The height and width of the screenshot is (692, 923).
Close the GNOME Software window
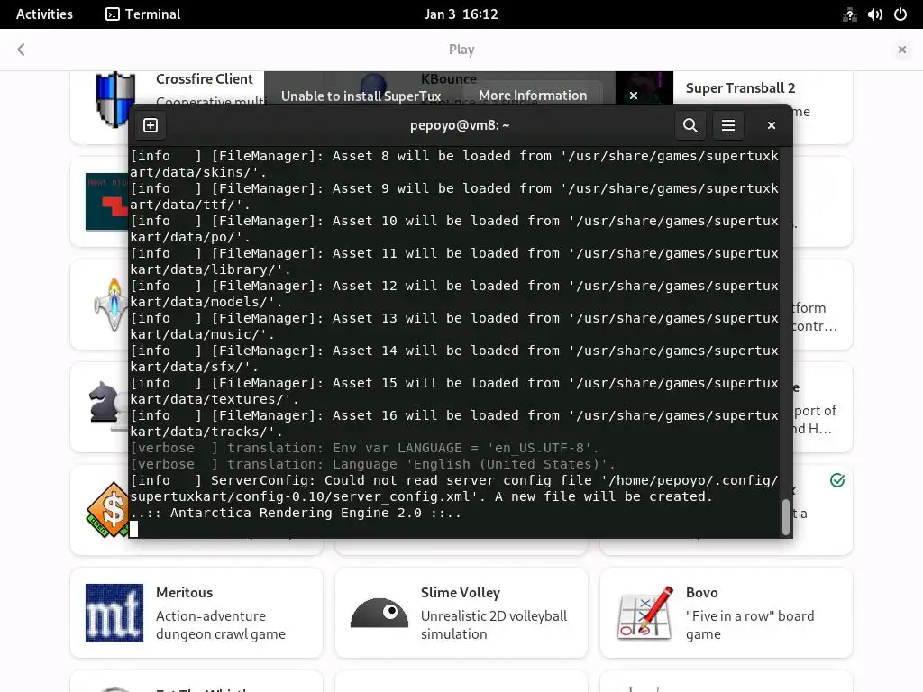click(x=901, y=50)
